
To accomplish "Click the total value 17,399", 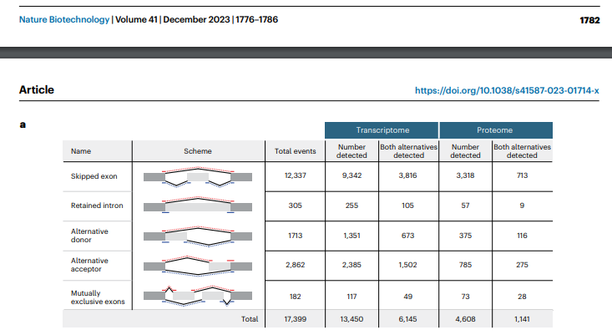I will coord(295,319).
